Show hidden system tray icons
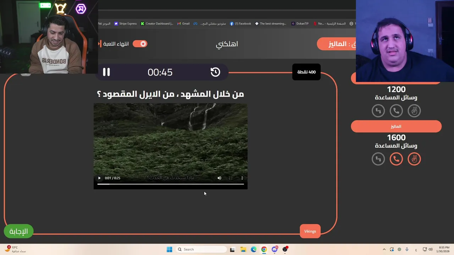The width and height of the screenshot is (454, 255). tap(384, 249)
